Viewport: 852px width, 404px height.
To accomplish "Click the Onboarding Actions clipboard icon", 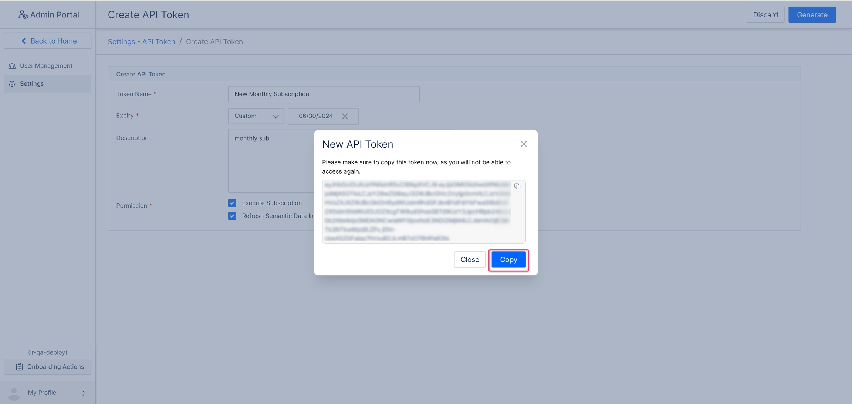I will pos(19,367).
